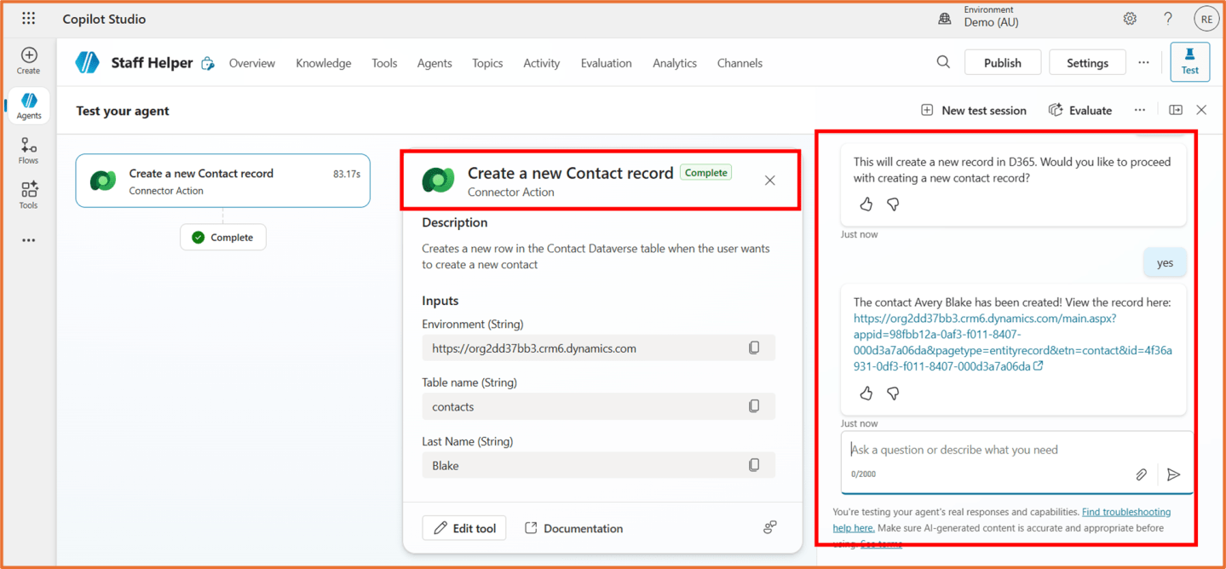Expand the sidebar more options ellipsis
This screenshot has width=1226, height=569.
[x=29, y=240]
